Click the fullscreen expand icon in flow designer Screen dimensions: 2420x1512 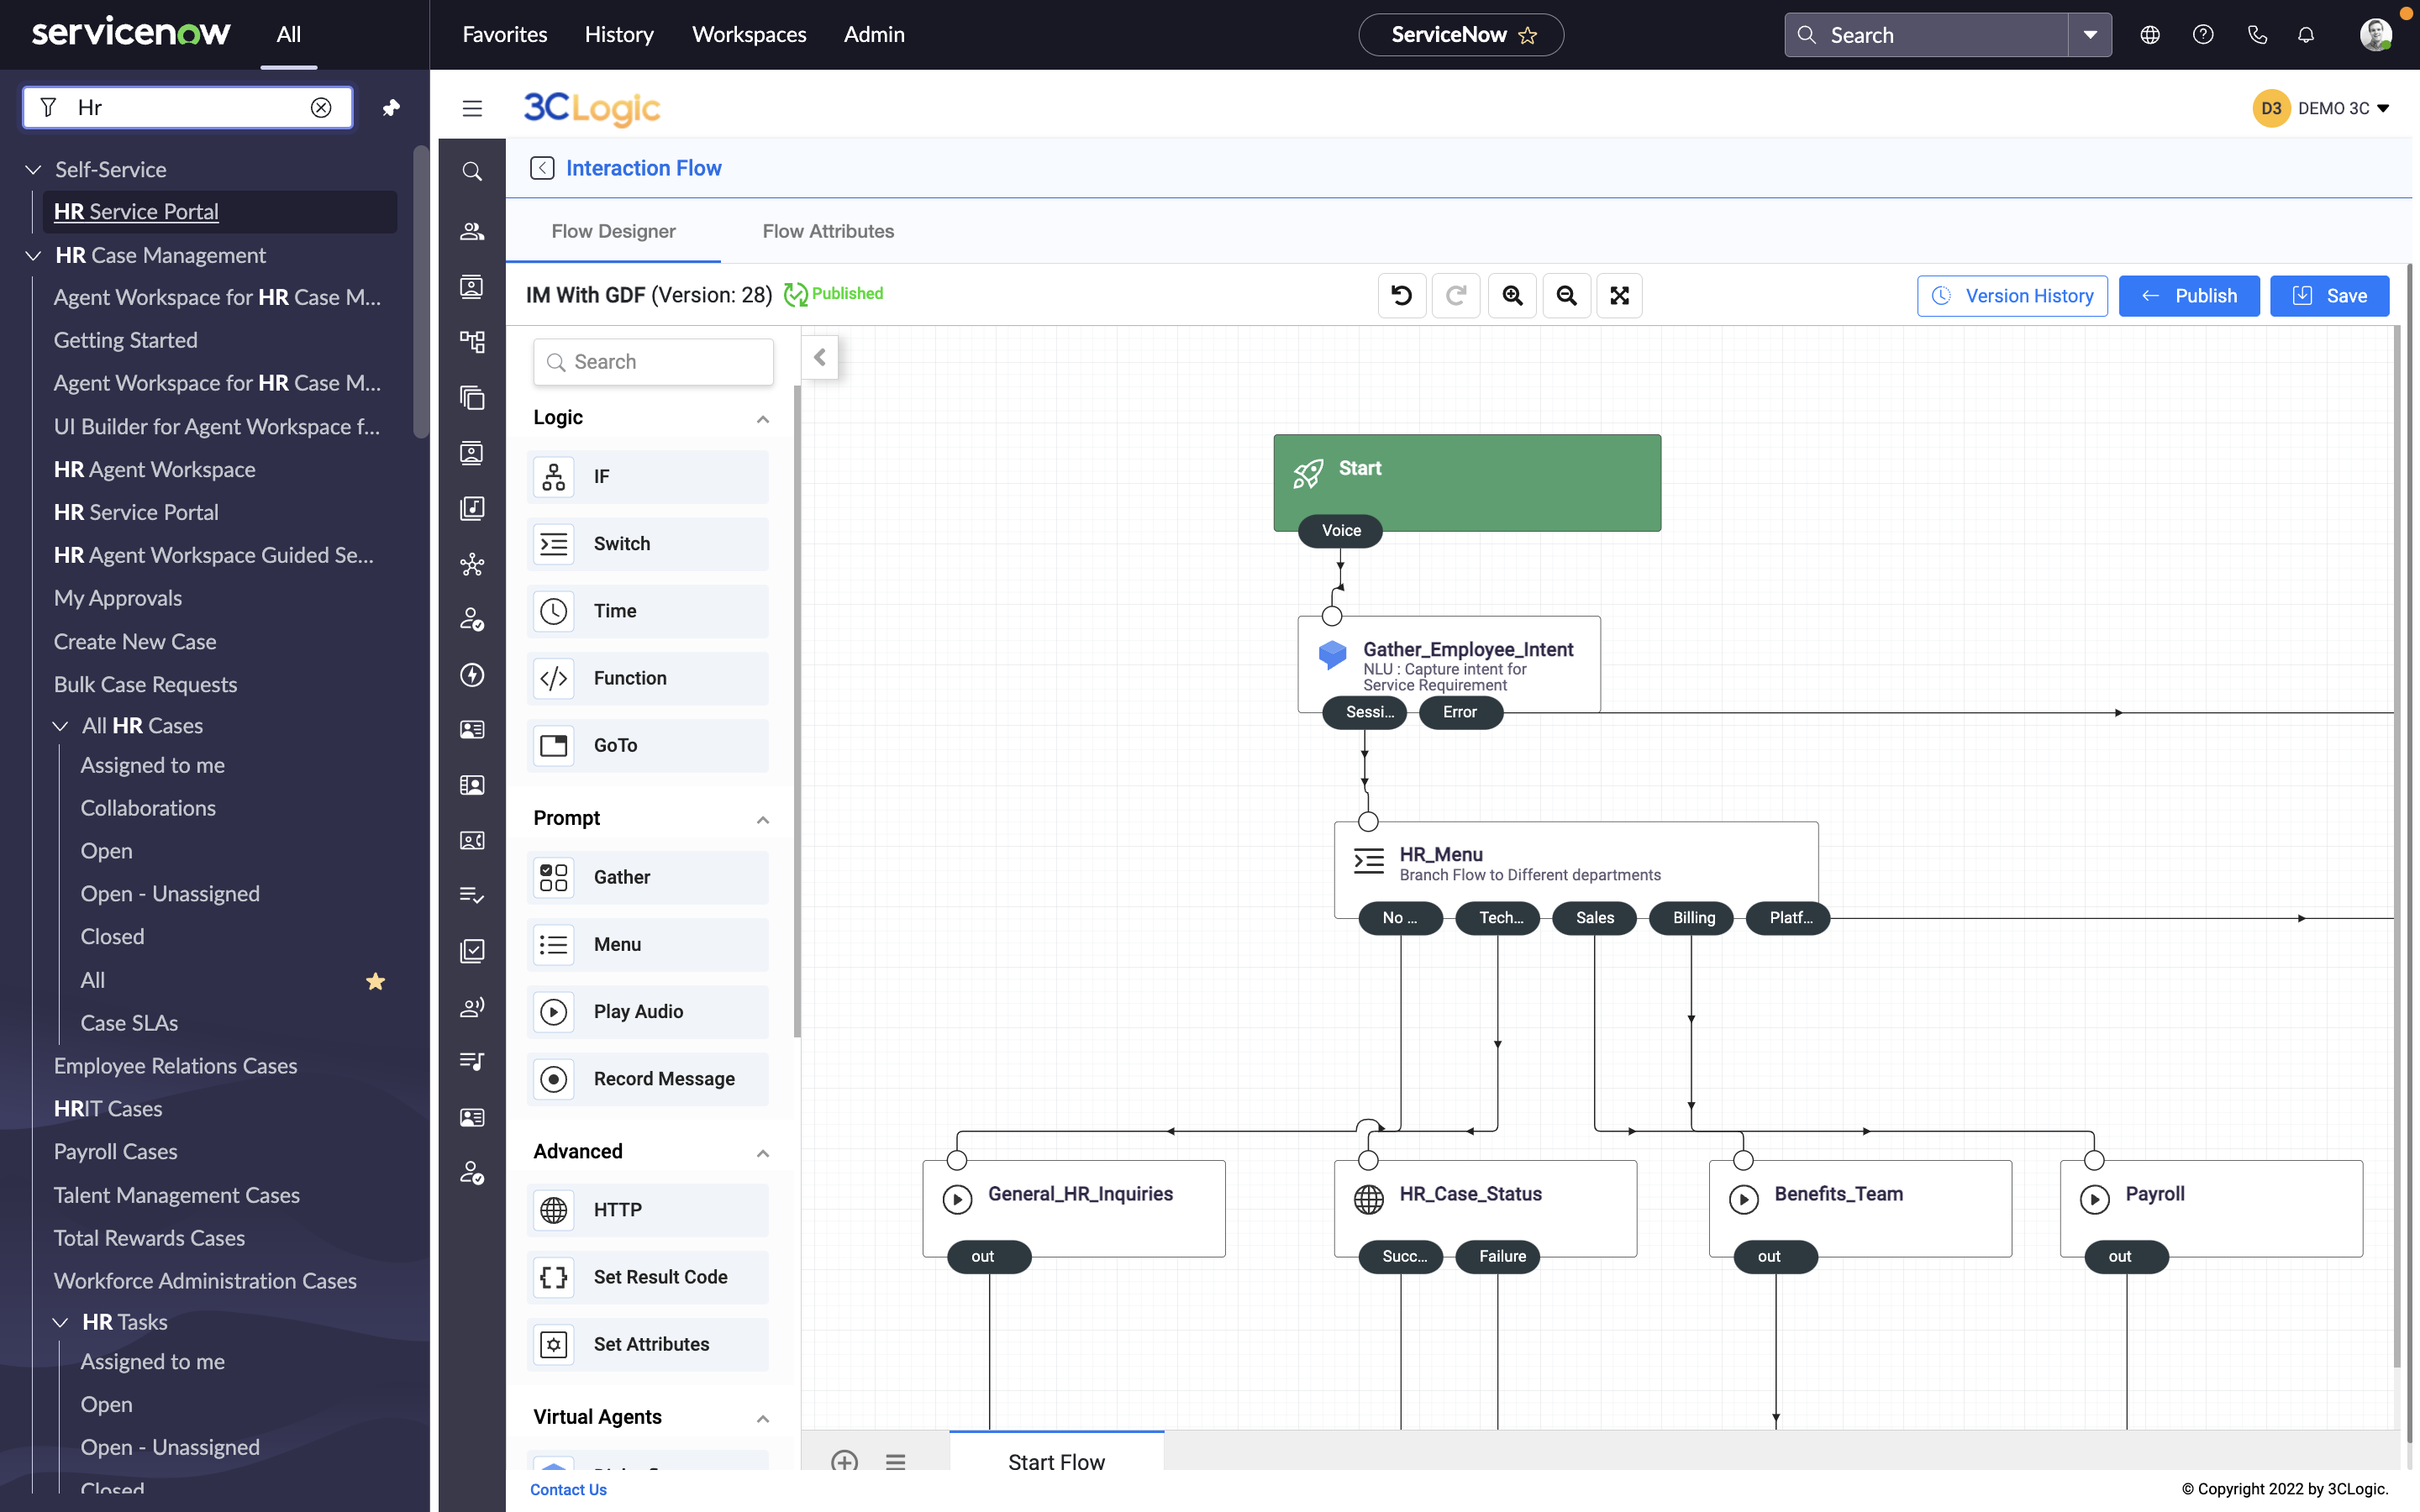pyautogui.click(x=1618, y=294)
